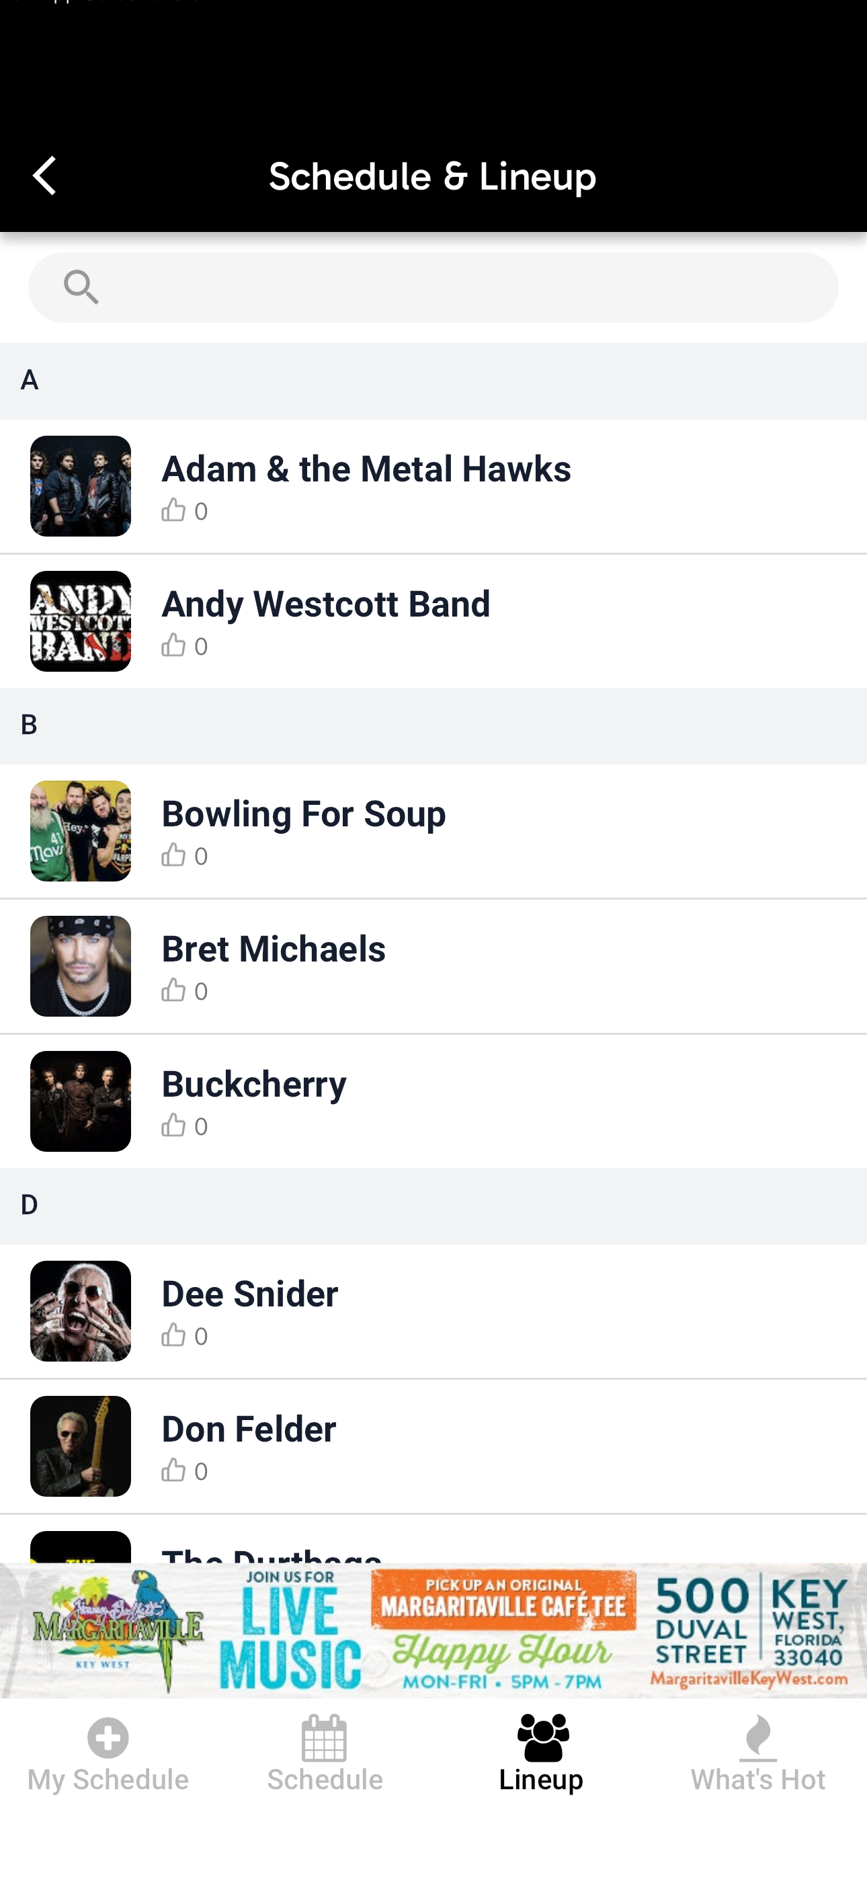Focus the artist search field
The image size is (867, 1880).
(433, 287)
